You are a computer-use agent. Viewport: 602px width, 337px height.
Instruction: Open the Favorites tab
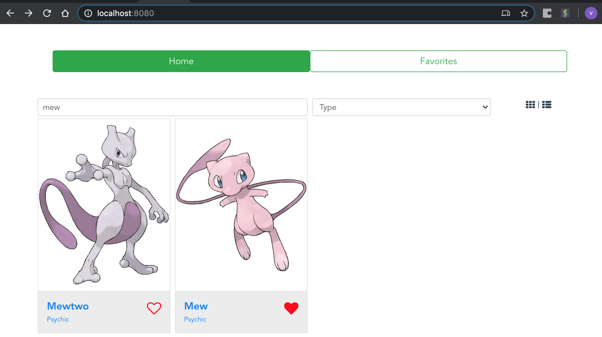[x=438, y=61]
